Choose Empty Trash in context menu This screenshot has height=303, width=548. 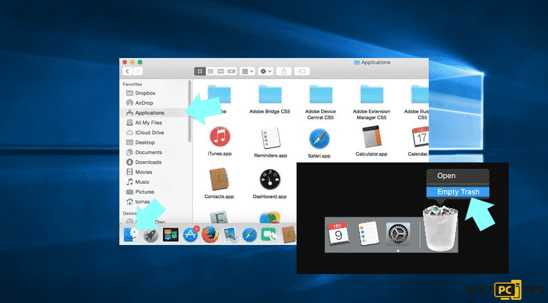[x=458, y=192]
